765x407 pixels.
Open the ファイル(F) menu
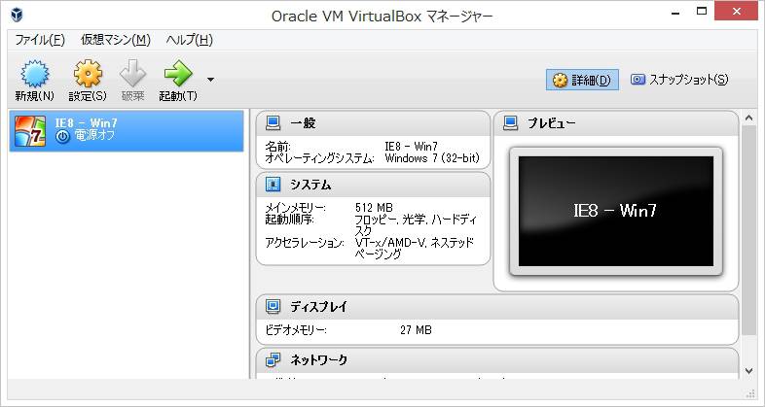coord(40,40)
